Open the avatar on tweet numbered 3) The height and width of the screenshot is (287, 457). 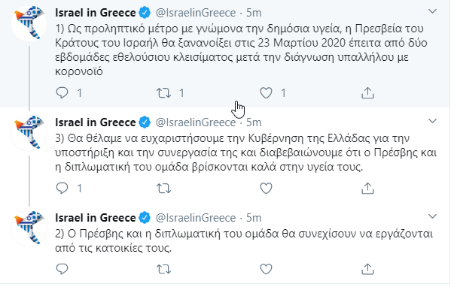(x=29, y=132)
